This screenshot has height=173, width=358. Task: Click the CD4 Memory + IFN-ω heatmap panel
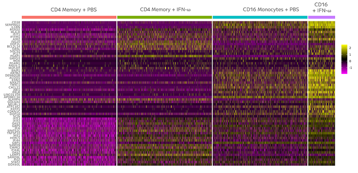click(165, 93)
